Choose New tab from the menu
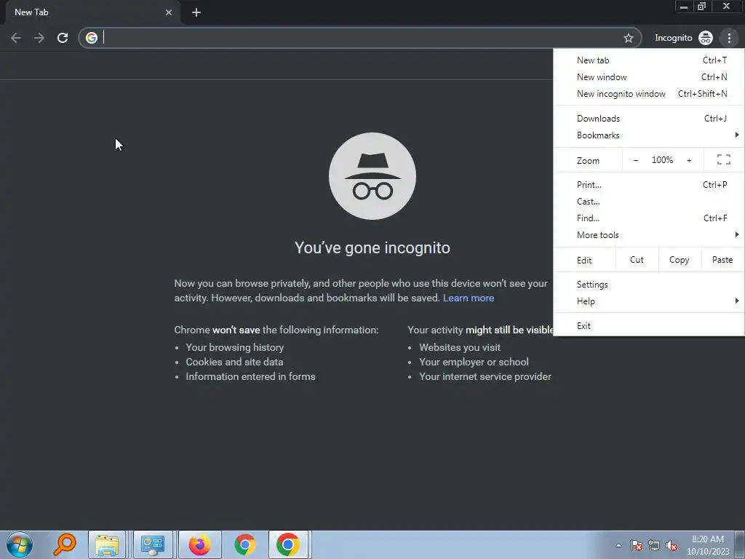The width and height of the screenshot is (745, 559). [648, 60]
